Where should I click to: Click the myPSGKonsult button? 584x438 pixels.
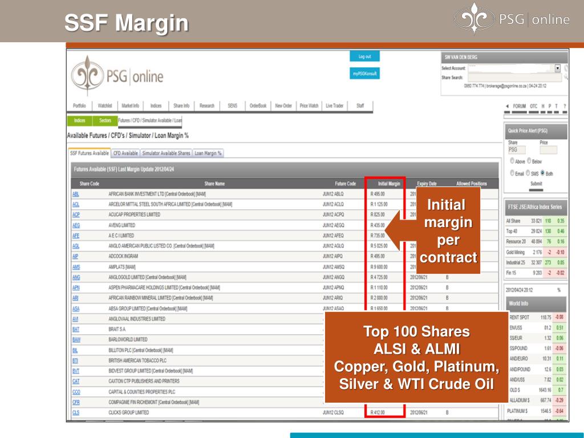point(364,74)
